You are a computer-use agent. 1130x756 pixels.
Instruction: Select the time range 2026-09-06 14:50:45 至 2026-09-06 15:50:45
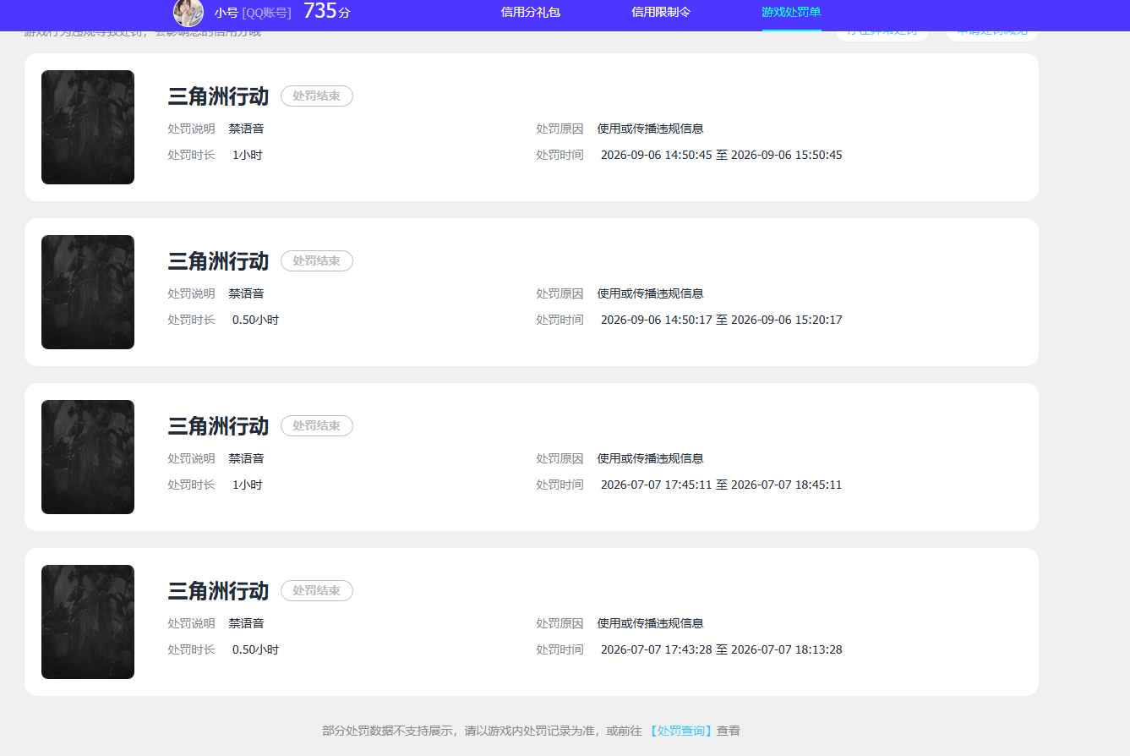pos(722,156)
